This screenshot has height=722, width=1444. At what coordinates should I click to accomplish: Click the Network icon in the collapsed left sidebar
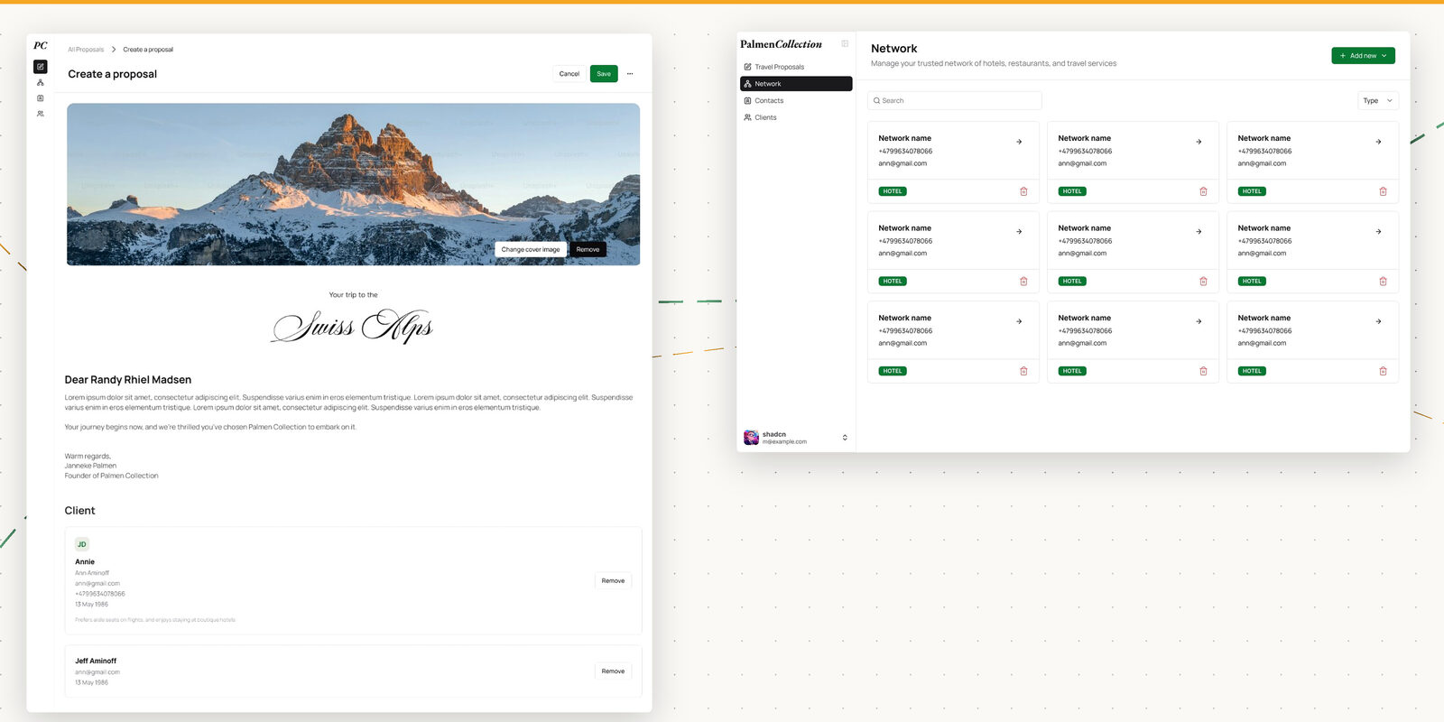(40, 82)
